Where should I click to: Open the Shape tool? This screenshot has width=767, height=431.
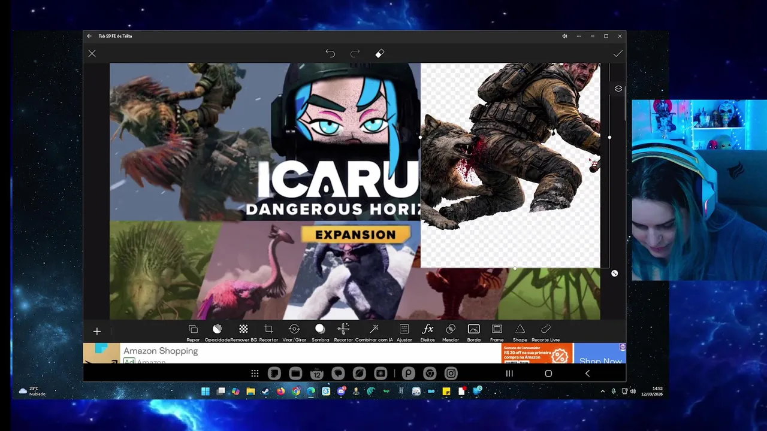pyautogui.click(x=520, y=332)
